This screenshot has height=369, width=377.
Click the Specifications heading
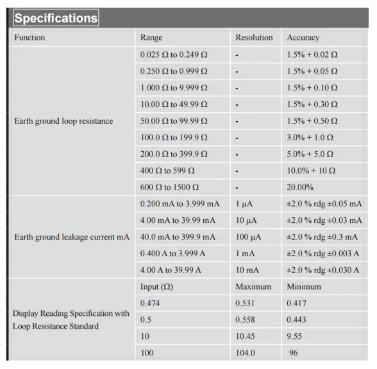[x=56, y=18]
